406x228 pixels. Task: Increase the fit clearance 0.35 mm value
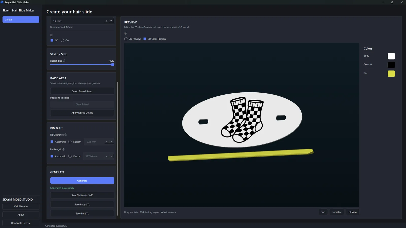pyautogui.click(x=107, y=142)
